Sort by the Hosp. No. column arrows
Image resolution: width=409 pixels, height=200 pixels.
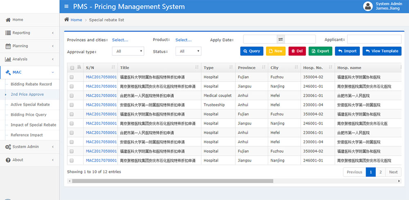tap(330, 67)
